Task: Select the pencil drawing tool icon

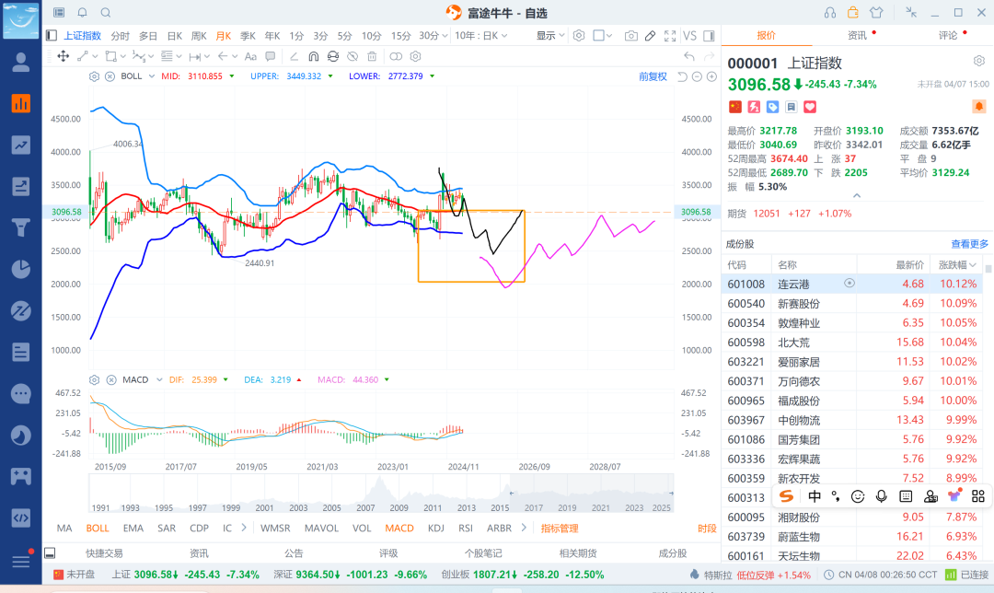Action: [x=651, y=36]
